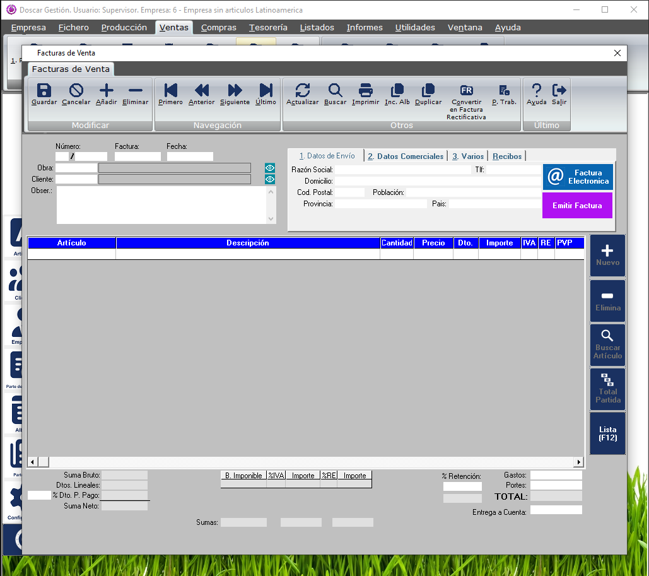Go to the Primero record
Screen dimensions: 649x576
click(x=170, y=91)
